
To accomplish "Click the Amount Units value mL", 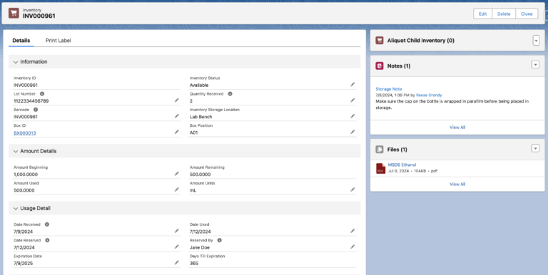I will [x=193, y=190].
